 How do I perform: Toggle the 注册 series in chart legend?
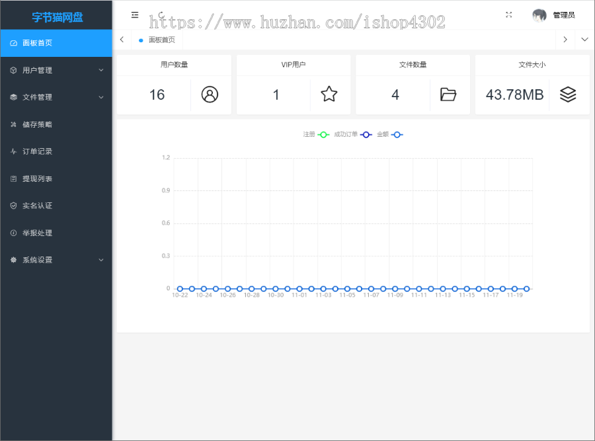(x=316, y=134)
